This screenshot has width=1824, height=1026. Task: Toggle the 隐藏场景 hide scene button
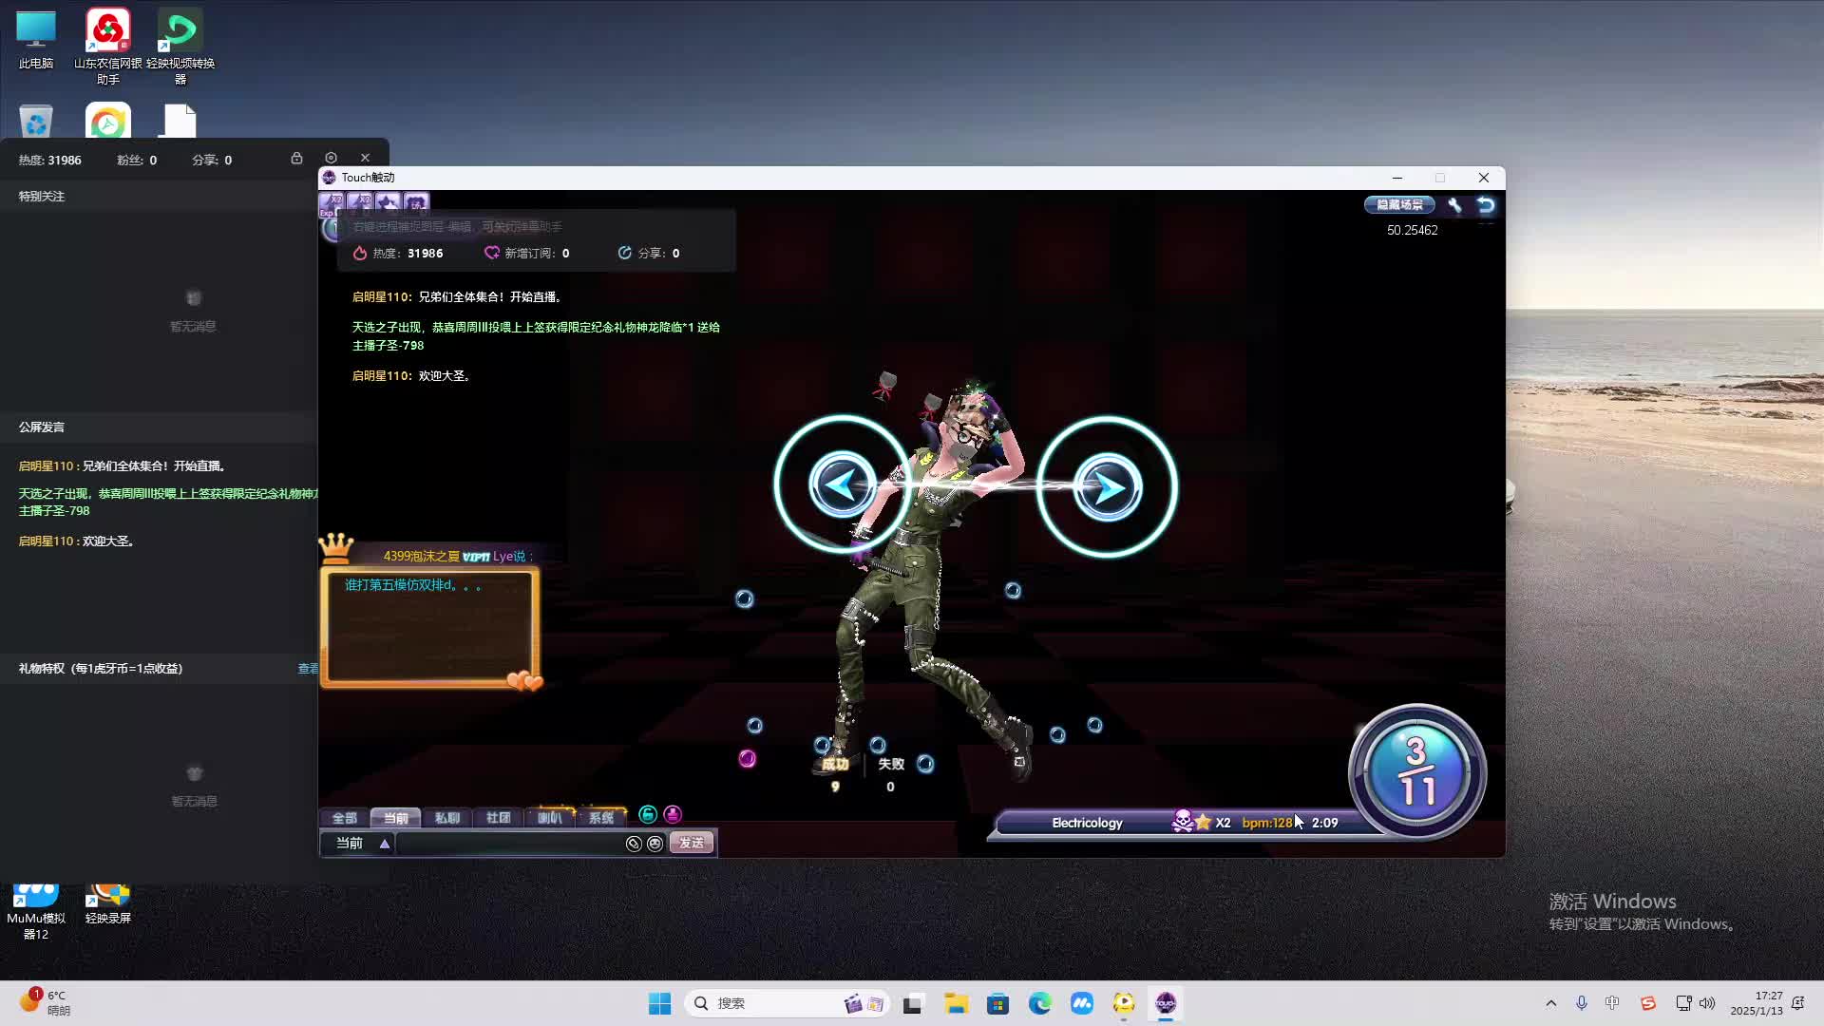[x=1399, y=204]
